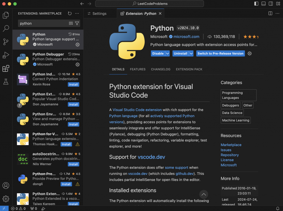Viewport: 283px width, 211px height.
Task: Toggle the secondary side bar layout
Action: 271,4
